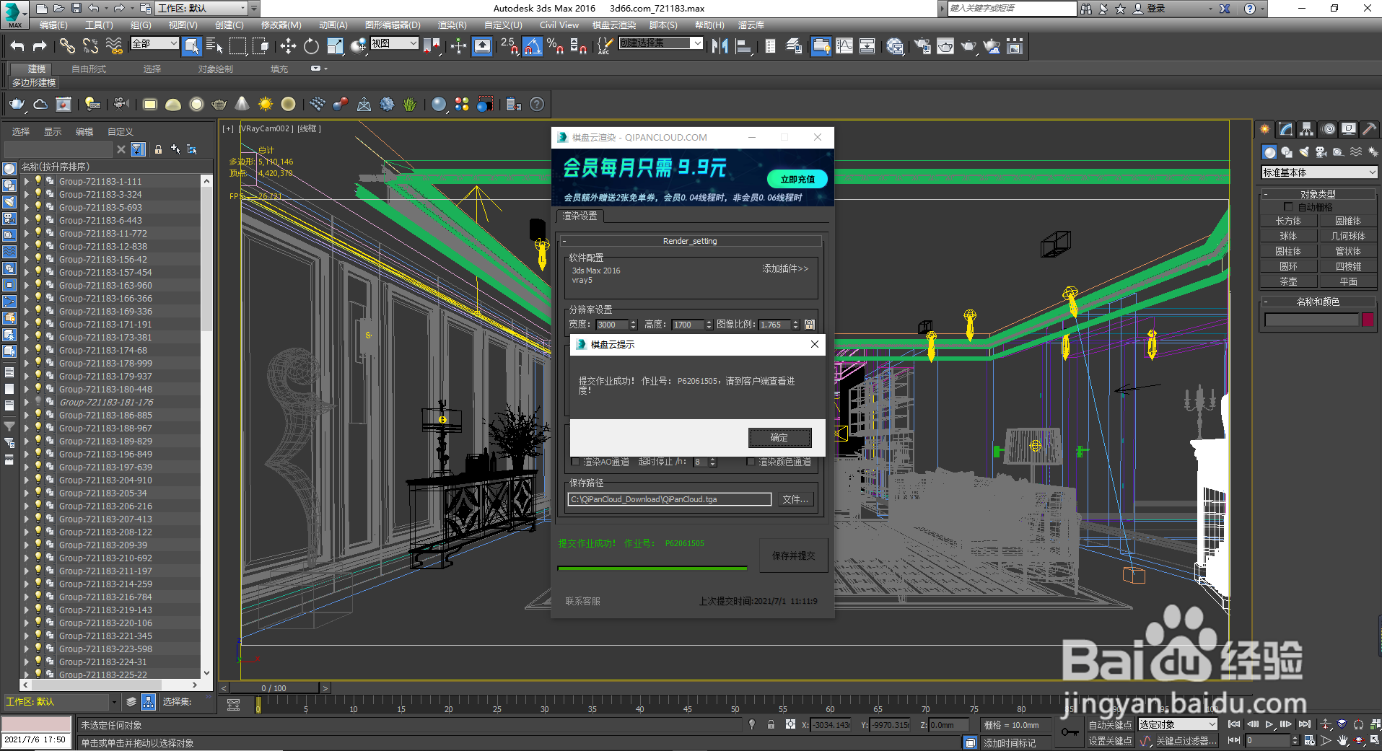Click 确定 in the 棋盘云提示 dialog
The width and height of the screenshot is (1382, 751).
pos(779,437)
